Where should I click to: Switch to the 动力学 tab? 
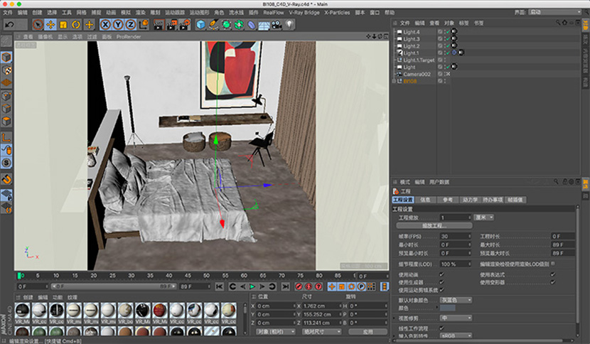point(469,200)
